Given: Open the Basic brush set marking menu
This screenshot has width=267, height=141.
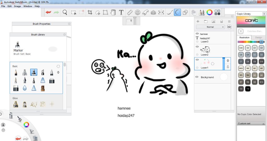Looking at the screenshot, I should [58, 66].
